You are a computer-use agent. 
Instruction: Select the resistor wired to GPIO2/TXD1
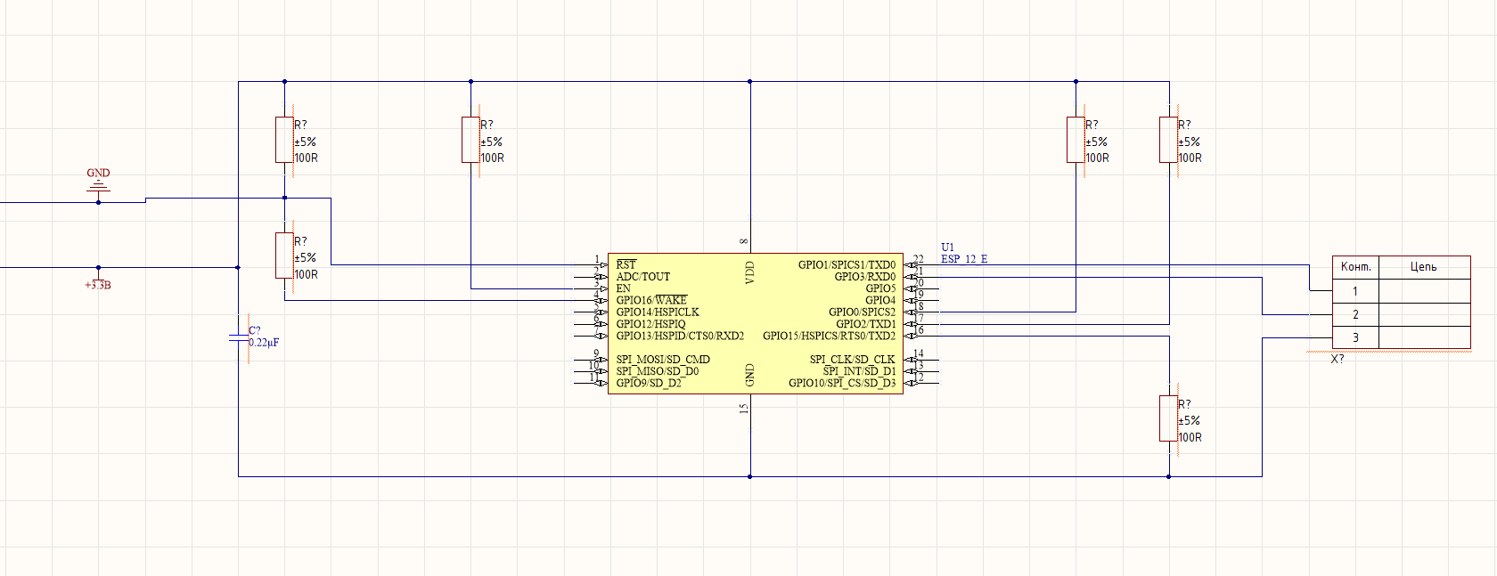(1169, 140)
